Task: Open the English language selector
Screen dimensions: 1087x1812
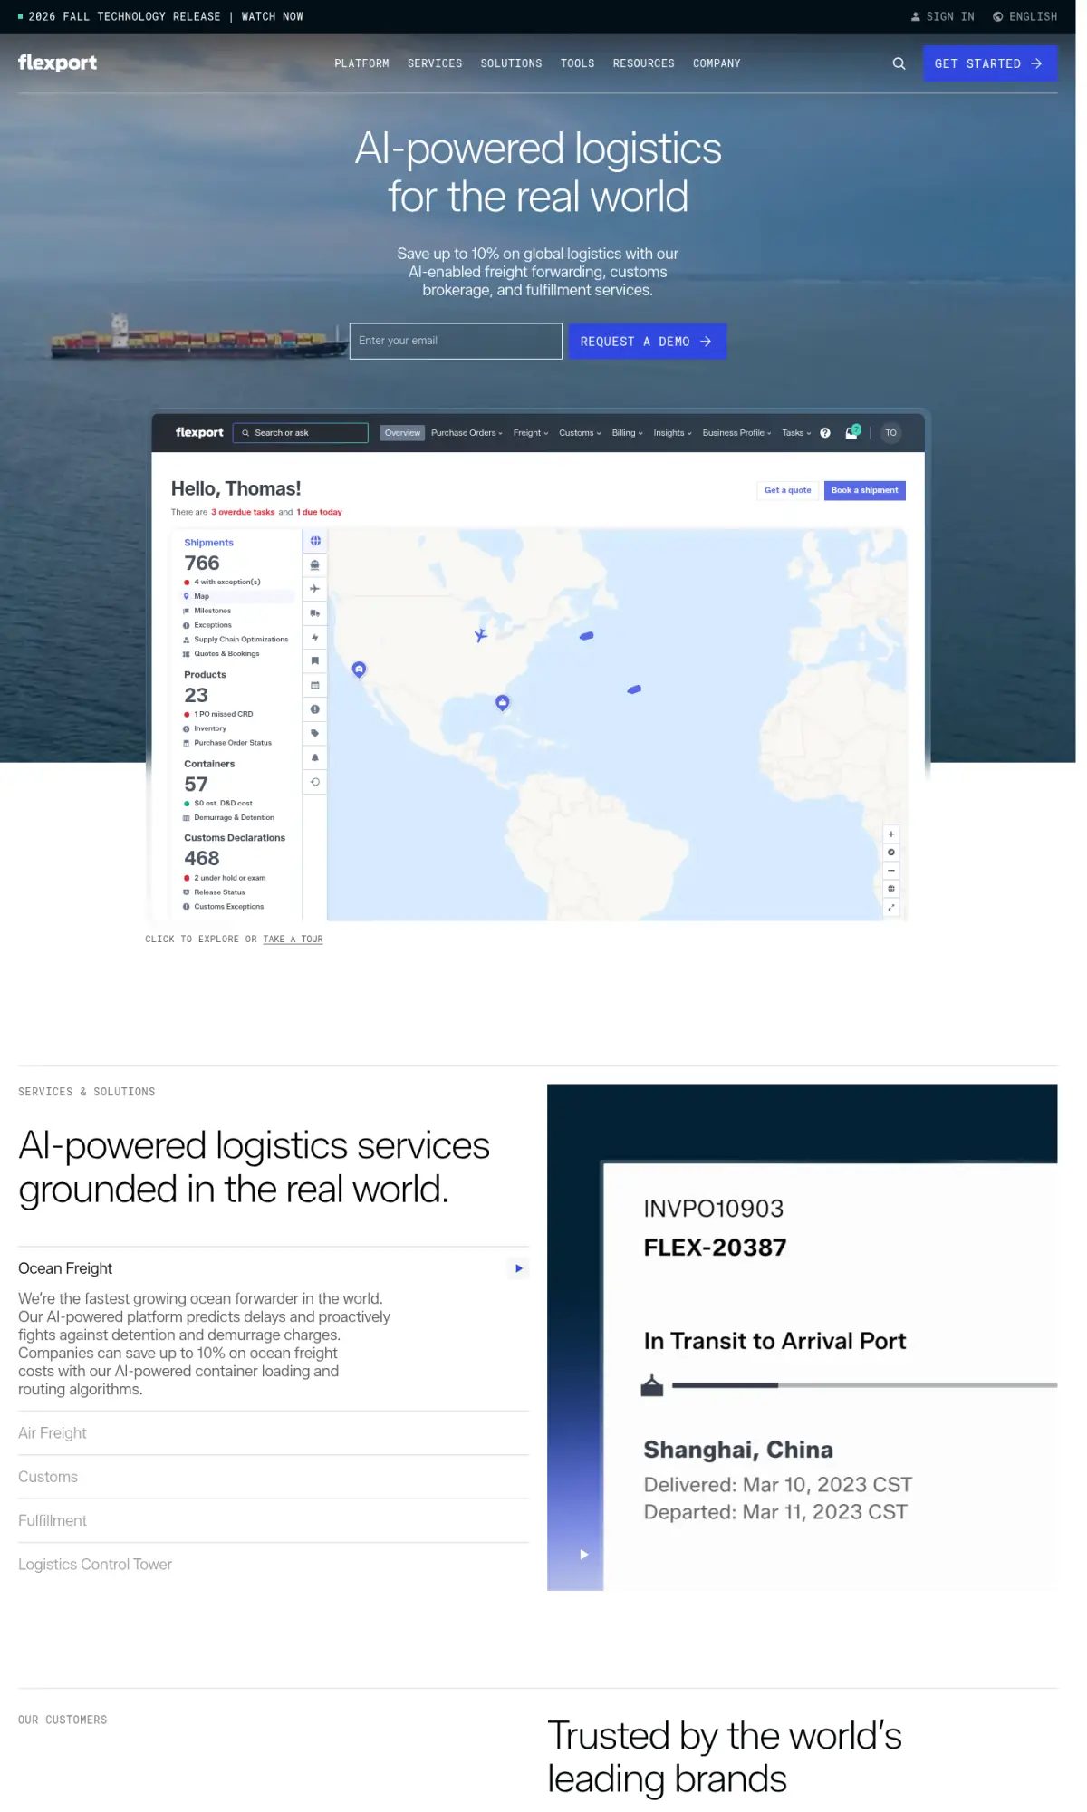Action: point(1024,16)
